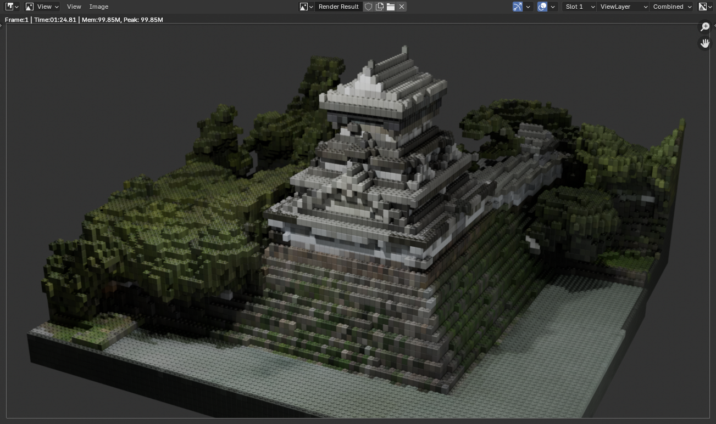Expand the gizmo options dropdown arrow
This screenshot has height=424, width=716.
528,7
